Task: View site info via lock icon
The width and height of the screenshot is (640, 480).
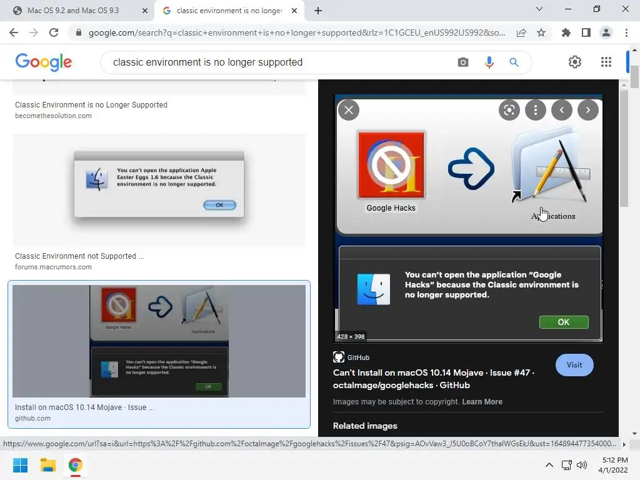Action: point(79,32)
